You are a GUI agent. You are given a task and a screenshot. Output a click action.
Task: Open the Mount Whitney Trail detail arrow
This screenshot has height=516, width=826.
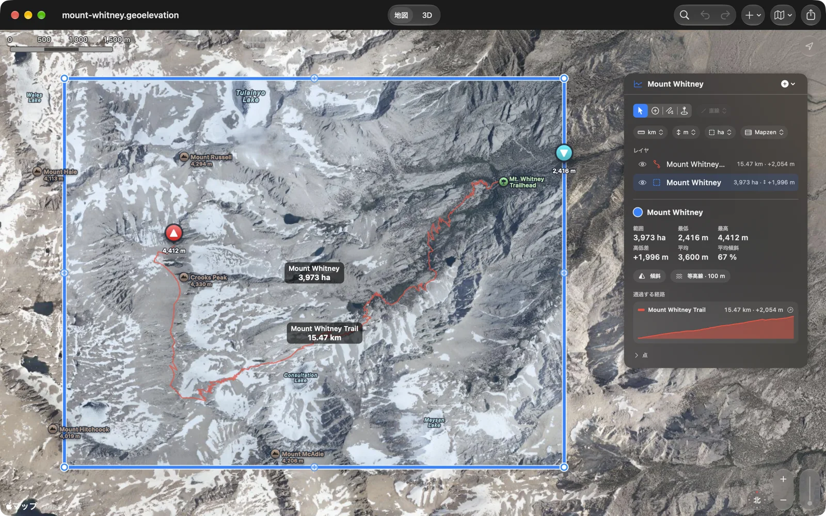[790, 310]
